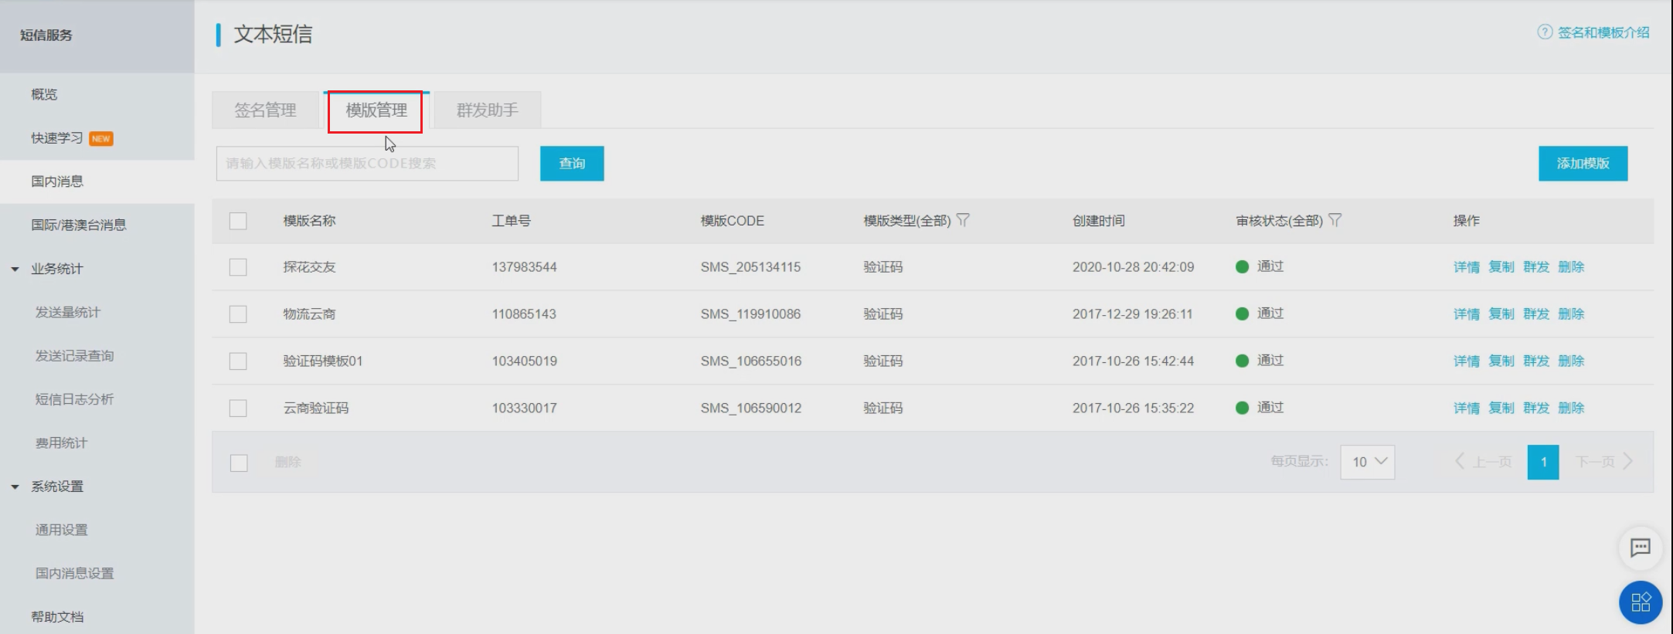This screenshot has height=634, width=1673.
Task: Click the 添加模版 button
Action: (x=1582, y=164)
